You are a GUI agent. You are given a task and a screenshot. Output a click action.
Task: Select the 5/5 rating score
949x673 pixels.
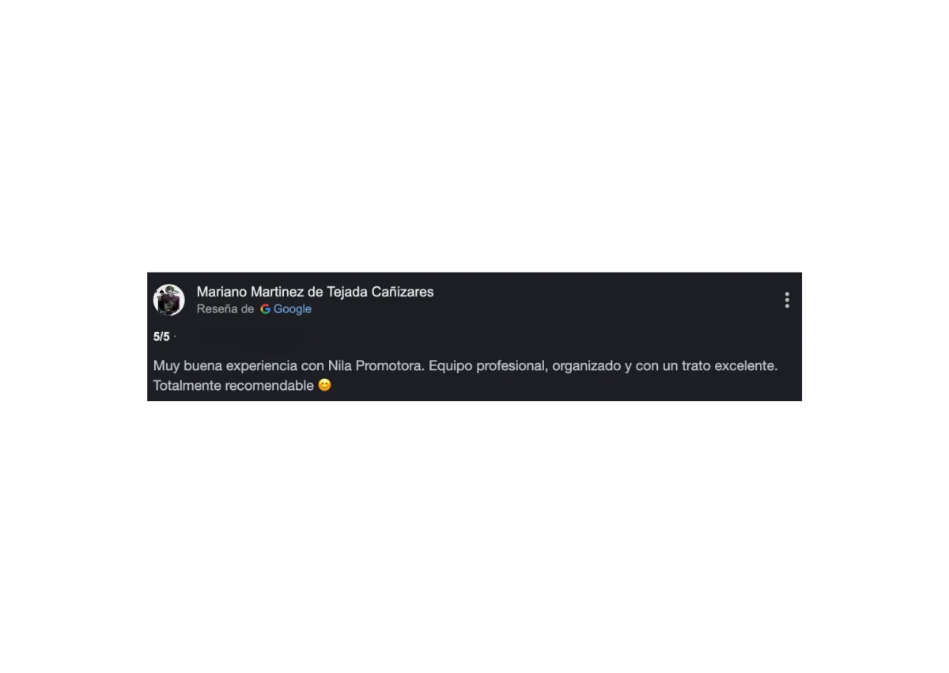point(161,337)
